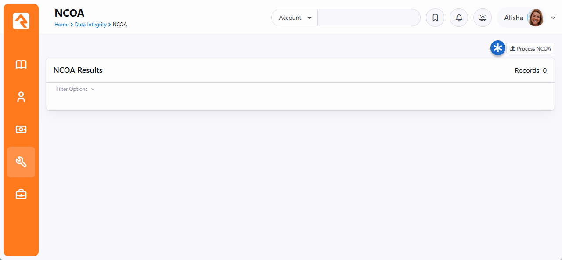
Task: Open the book icon in sidebar
Action: [x=21, y=65]
